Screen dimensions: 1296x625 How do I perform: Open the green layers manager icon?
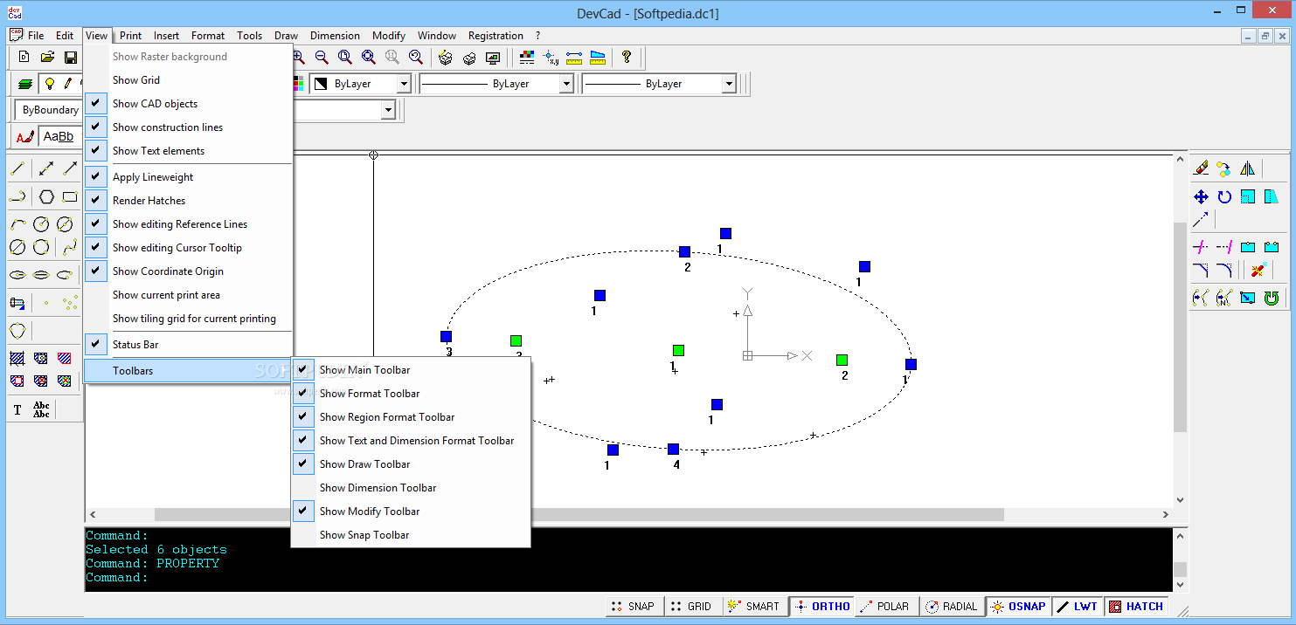25,84
